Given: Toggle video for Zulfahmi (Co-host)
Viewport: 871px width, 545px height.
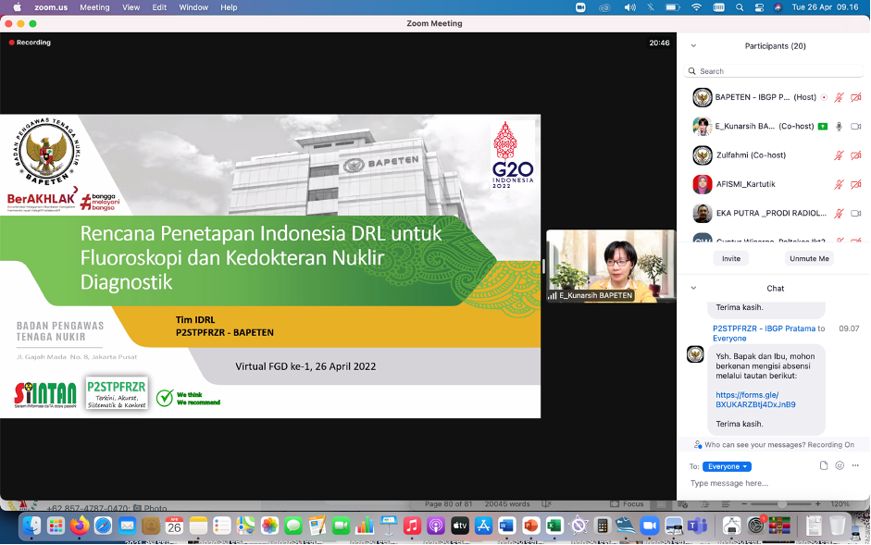Looking at the screenshot, I should pyautogui.click(x=856, y=155).
